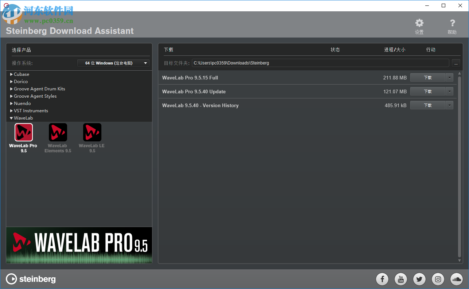The width and height of the screenshot is (469, 289).
Task: Open the 设置 settings panel
Action: pyautogui.click(x=419, y=26)
